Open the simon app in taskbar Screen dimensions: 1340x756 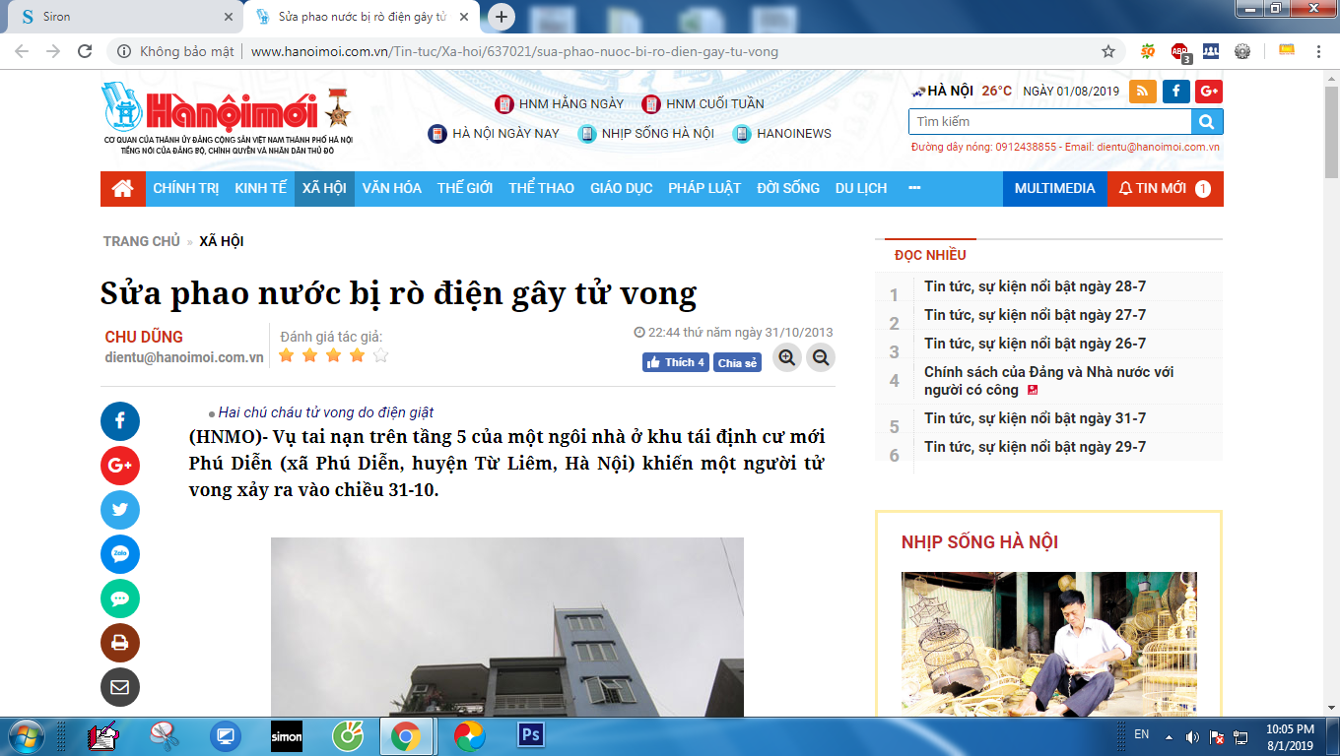point(287,735)
